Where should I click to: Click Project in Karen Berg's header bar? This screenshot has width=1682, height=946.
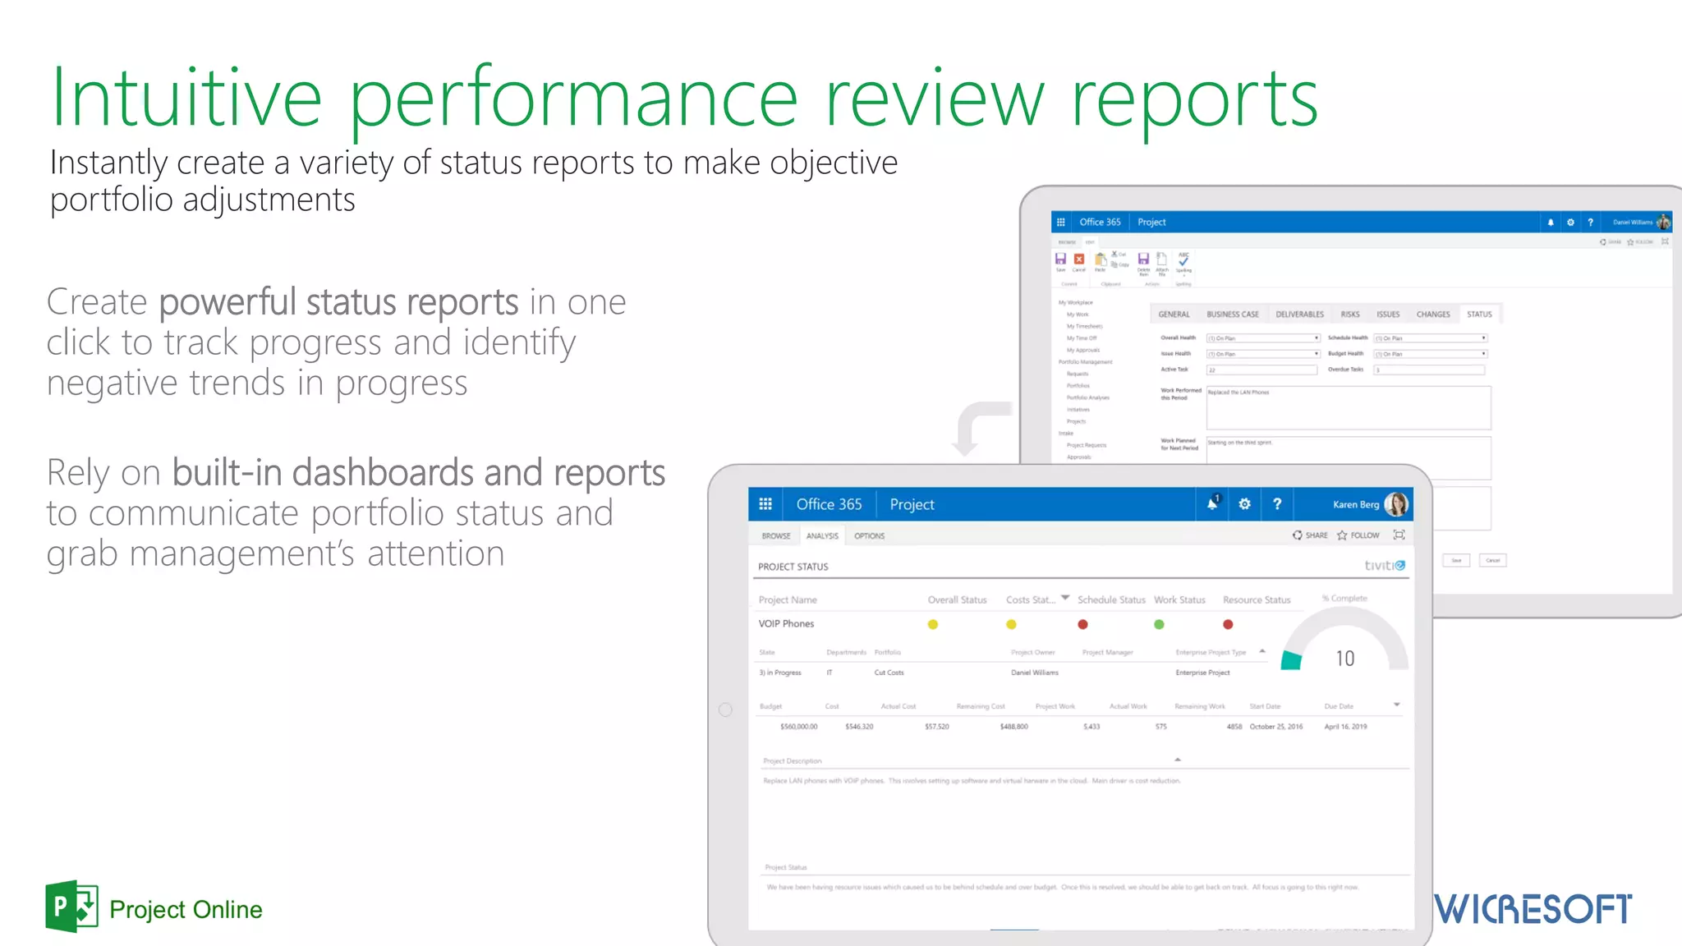(912, 504)
